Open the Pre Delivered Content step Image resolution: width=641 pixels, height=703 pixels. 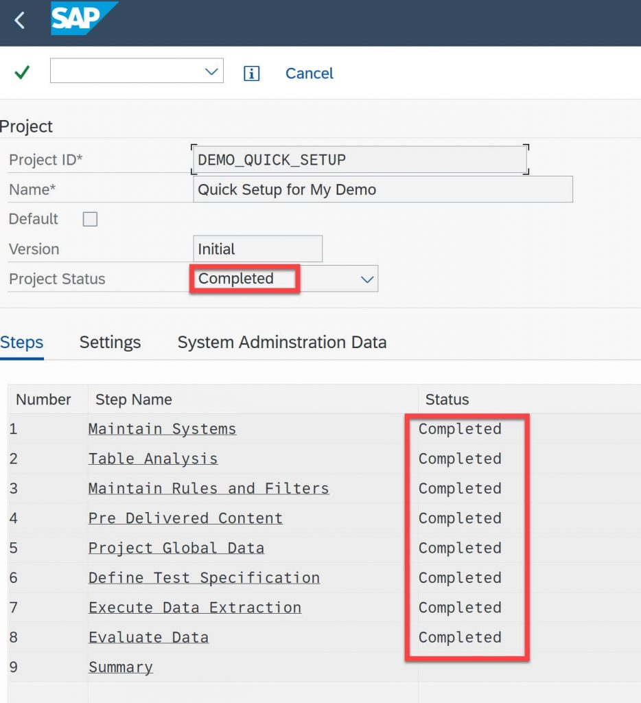(x=185, y=518)
